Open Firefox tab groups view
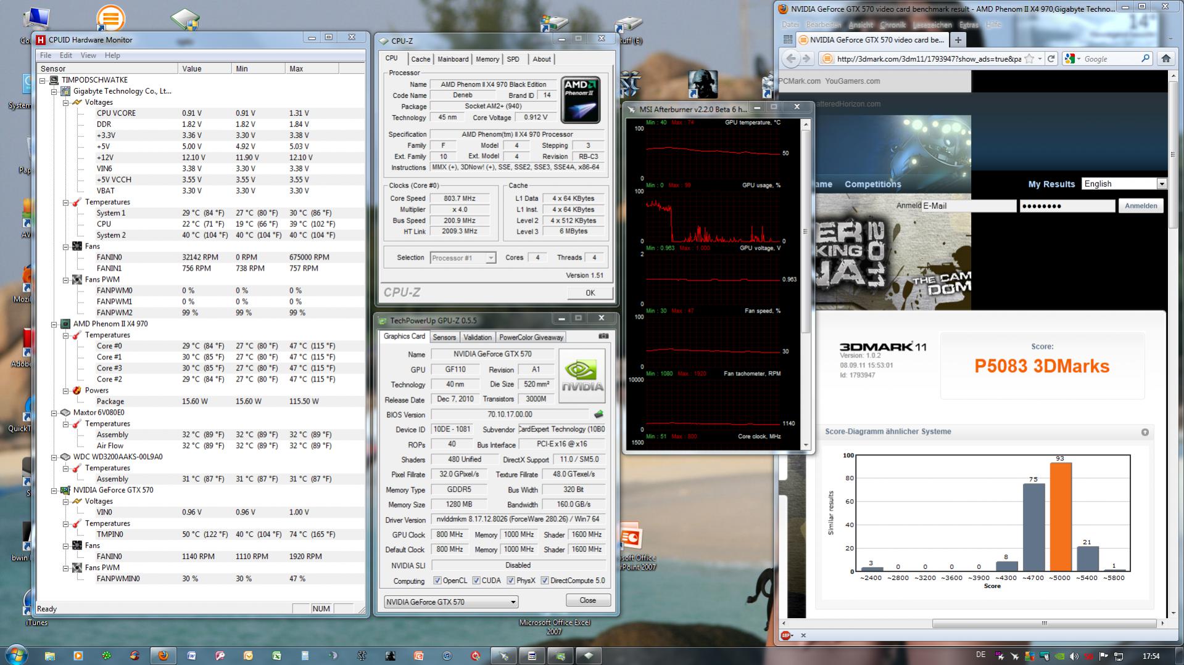The image size is (1184, 665). (787, 39)
